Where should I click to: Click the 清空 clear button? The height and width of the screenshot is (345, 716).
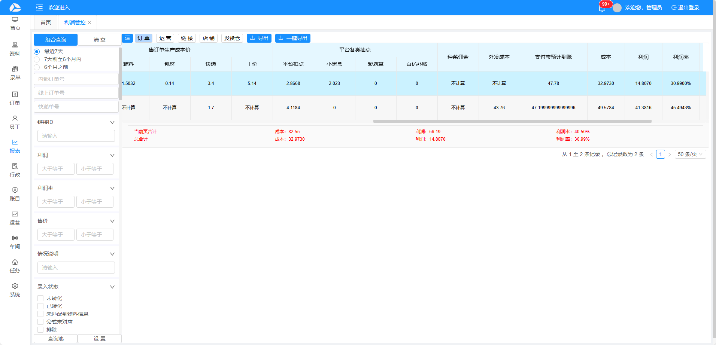[99, 40]
